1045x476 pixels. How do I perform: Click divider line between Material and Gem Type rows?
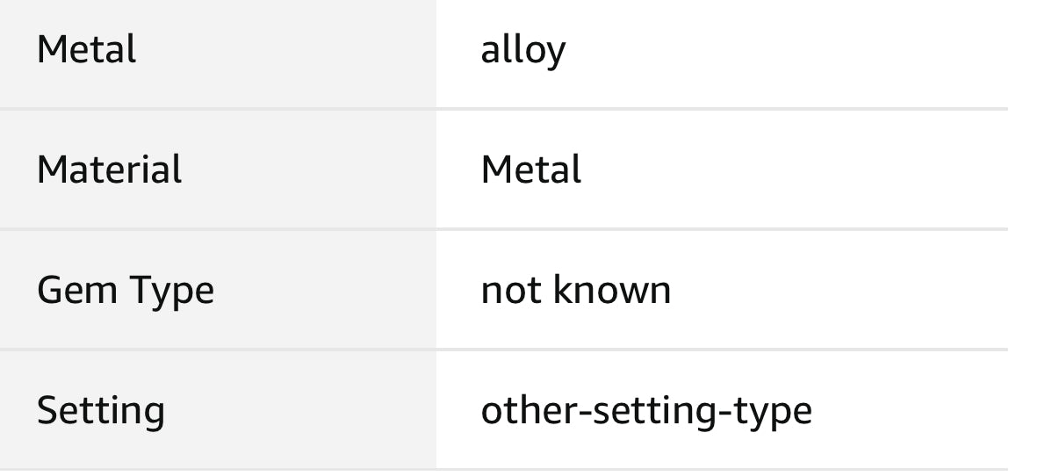503,230
